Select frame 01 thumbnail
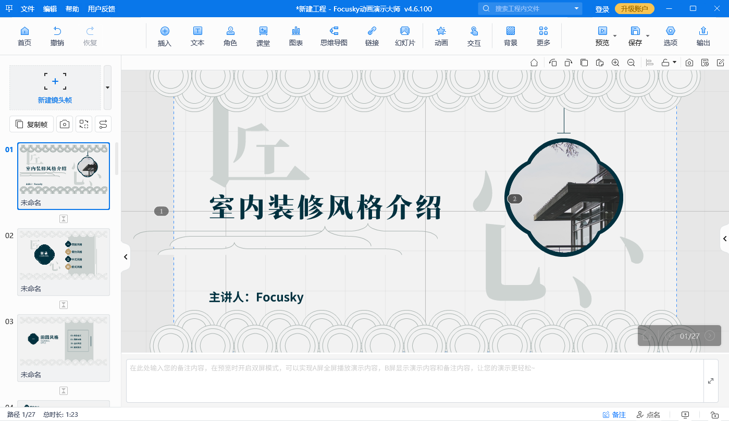This screenshot has width=729, height=421. [x=64, y=176]
